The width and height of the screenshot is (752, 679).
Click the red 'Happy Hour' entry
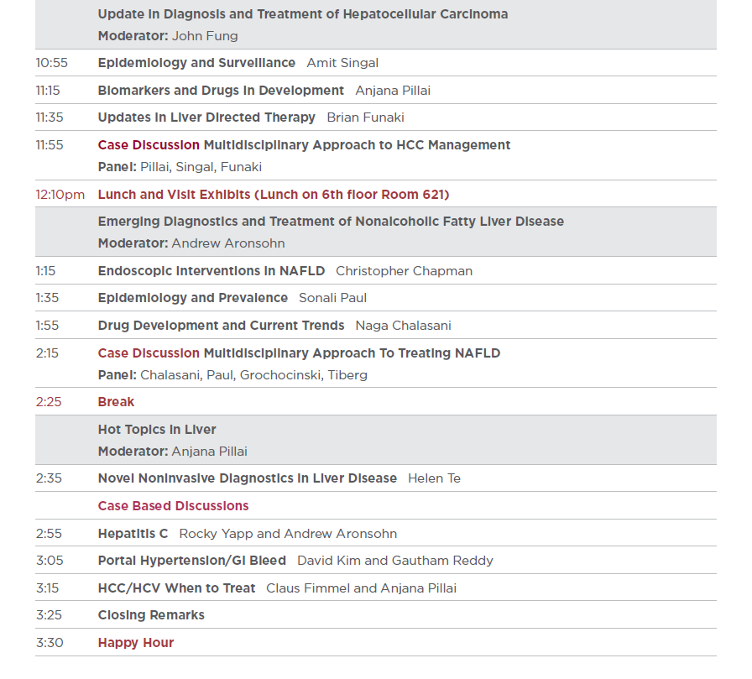click(136, 643)
